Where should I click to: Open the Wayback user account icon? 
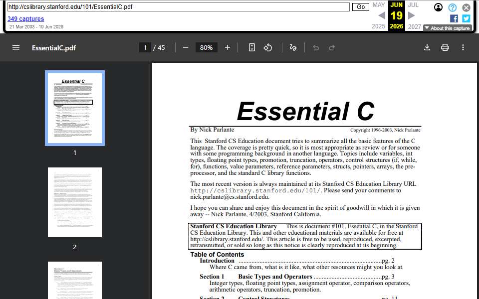coord(438,7)
